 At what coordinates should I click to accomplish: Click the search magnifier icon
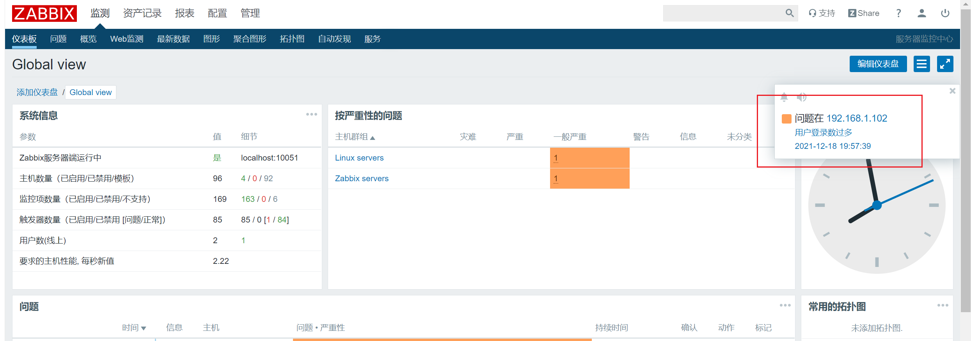pos(789,13)
